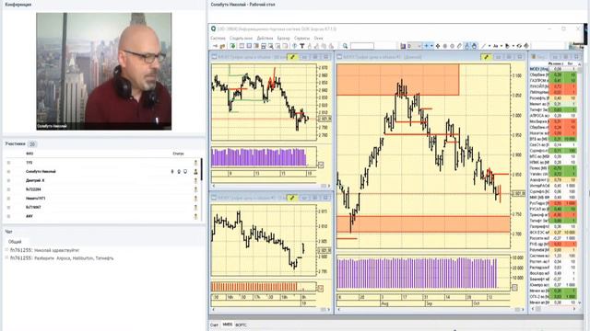The image size is (590, 331).
Task: Click the pencil edit icon of the daily chart
Action: 486,57
